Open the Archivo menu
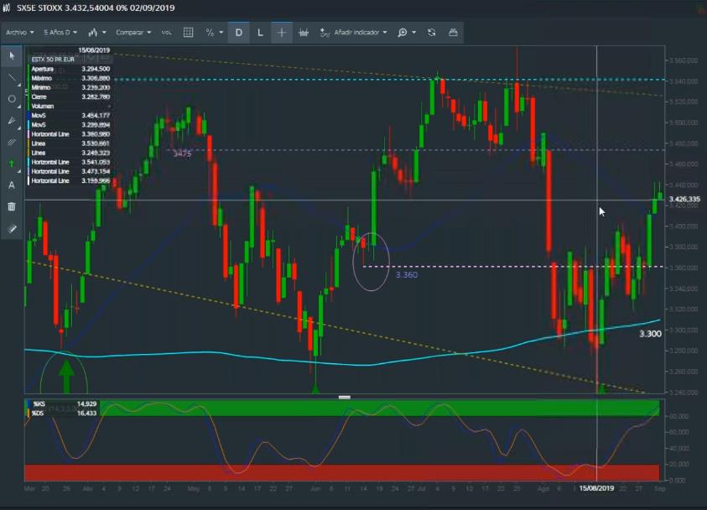This screenshot has width=707, height=510. [x=20, y=33]
